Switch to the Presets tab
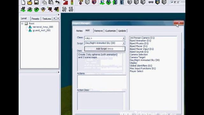The image size is (204, 115). coord(35,19)
